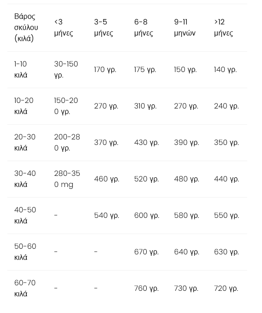This screenshot has width=262, height=313.
Task: Click the '175 γρ.' cell
Action: [145, 70]
